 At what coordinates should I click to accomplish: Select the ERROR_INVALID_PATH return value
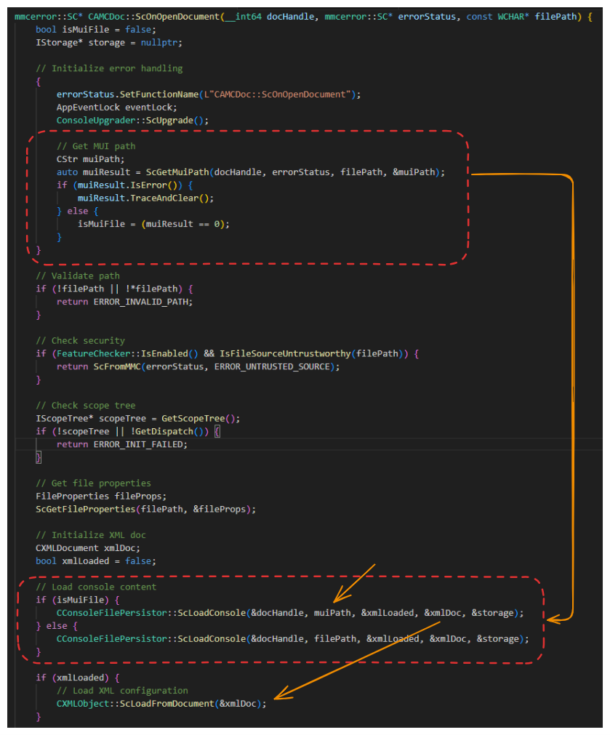point(143,302)
